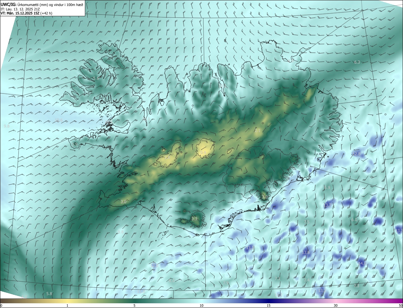Click the 5.8 value label on the map
403x308 pixels.
49,294
